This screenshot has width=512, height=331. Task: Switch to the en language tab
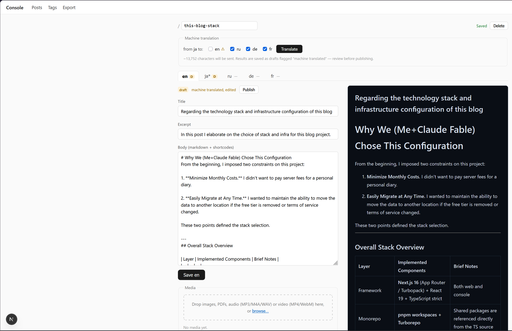(188, 76)
